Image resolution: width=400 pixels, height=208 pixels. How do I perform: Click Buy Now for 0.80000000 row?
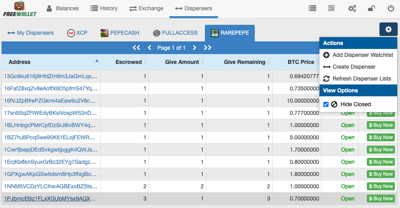click(x=381, y=162)
